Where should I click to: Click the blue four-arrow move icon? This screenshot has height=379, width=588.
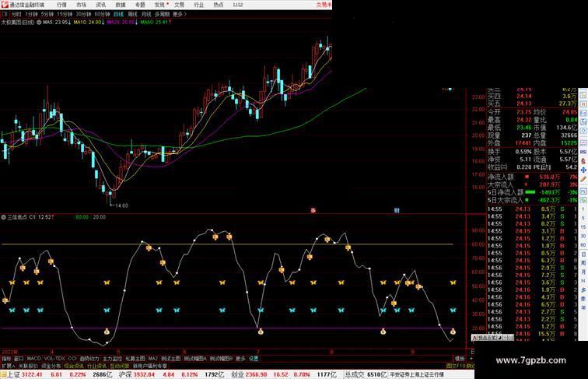583,170
